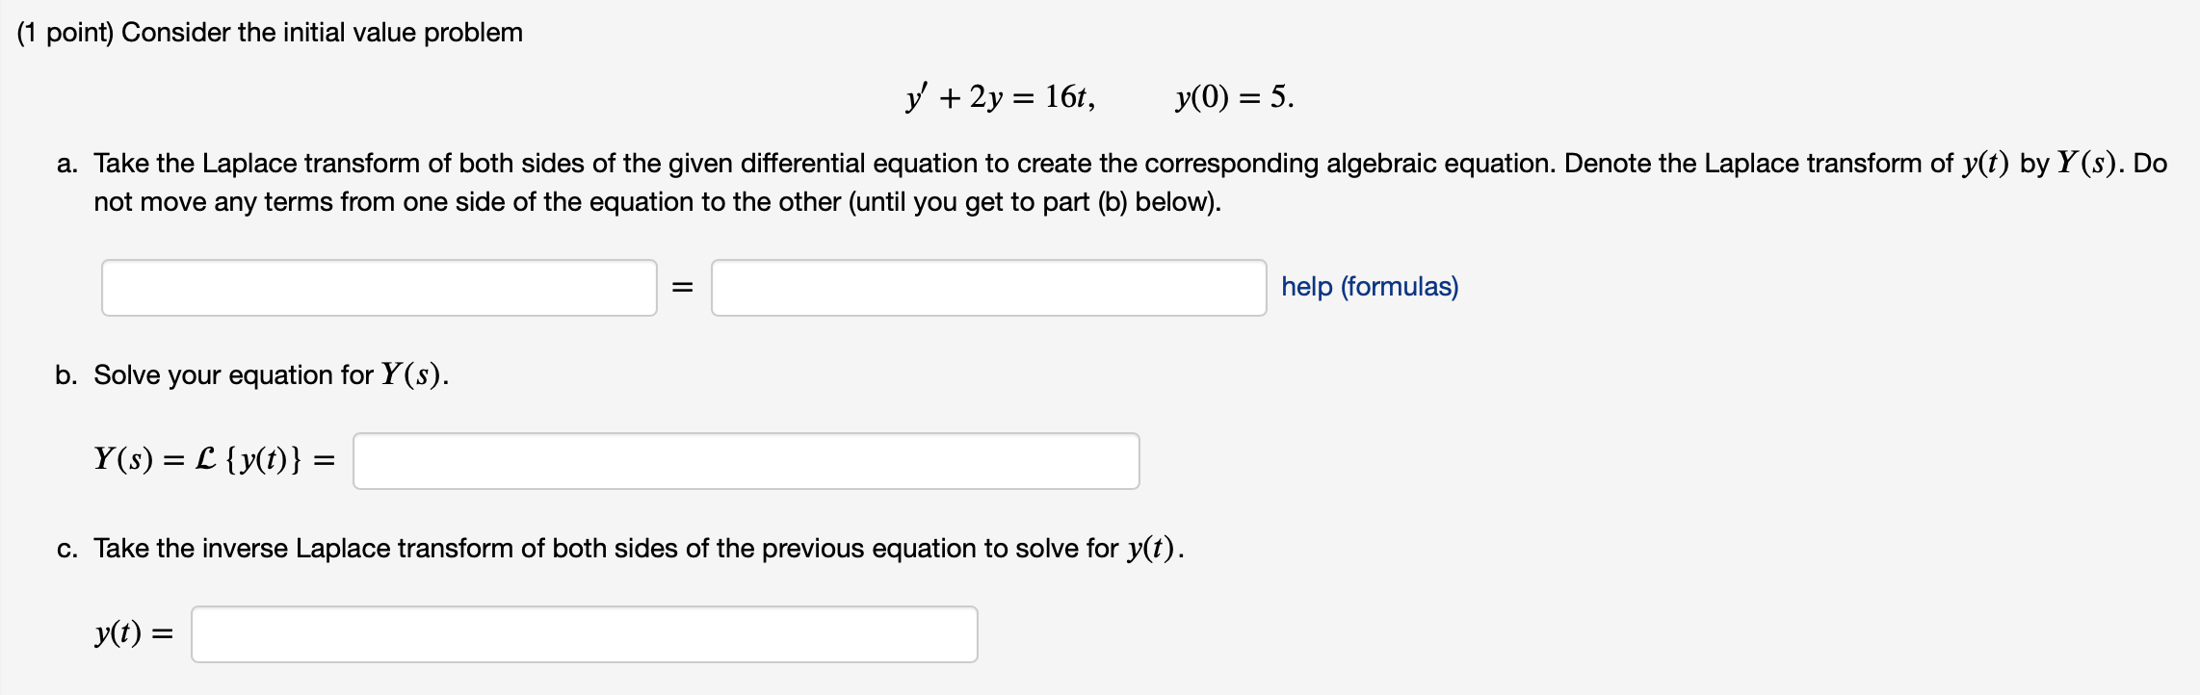Click inside the widest answer box under part b
Image resolution: width=2200 pixels, height=695 pixels.
pos(746,460)
